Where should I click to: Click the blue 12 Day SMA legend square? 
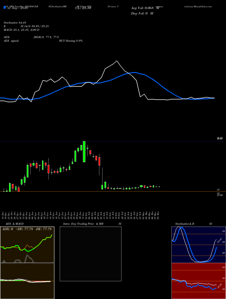pos(5,8)
